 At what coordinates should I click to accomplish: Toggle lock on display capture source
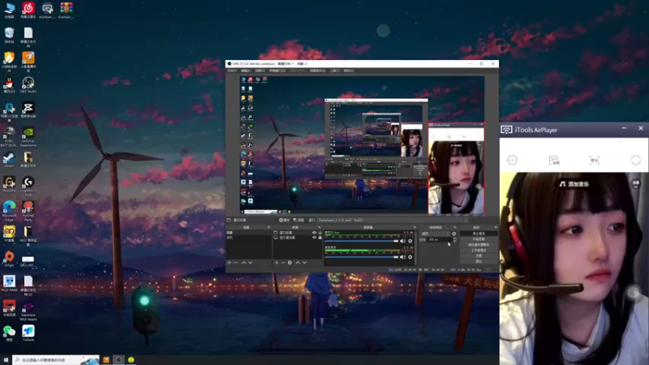click(320, 238)
